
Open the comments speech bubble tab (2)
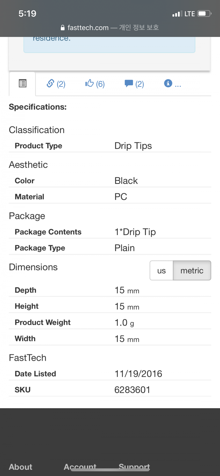pos(134,84)
